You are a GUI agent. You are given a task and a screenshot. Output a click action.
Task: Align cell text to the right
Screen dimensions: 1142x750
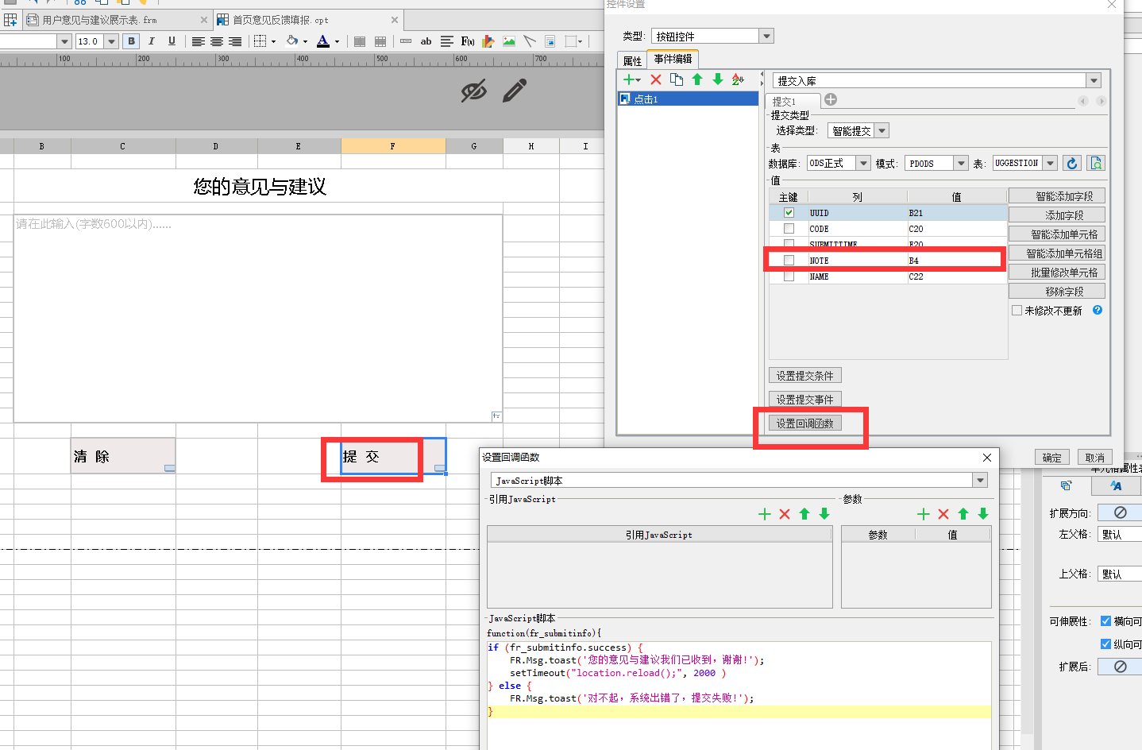[235, 41]
